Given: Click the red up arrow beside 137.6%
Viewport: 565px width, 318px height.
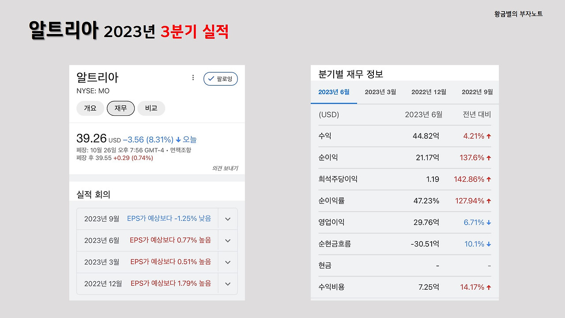Looking at the screenshot, I should [x=489, y=157].
